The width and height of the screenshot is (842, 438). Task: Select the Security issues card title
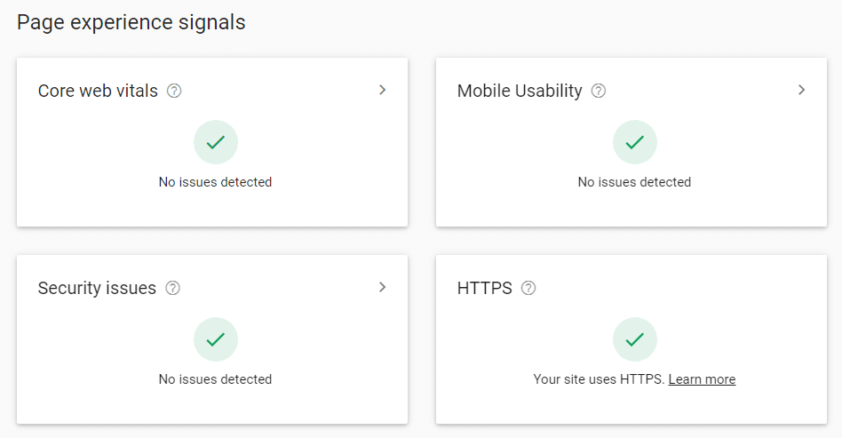click(x=97, y=288)
